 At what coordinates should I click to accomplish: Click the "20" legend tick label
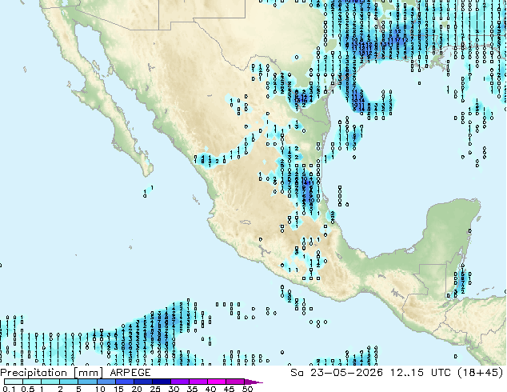click(137, 389)
